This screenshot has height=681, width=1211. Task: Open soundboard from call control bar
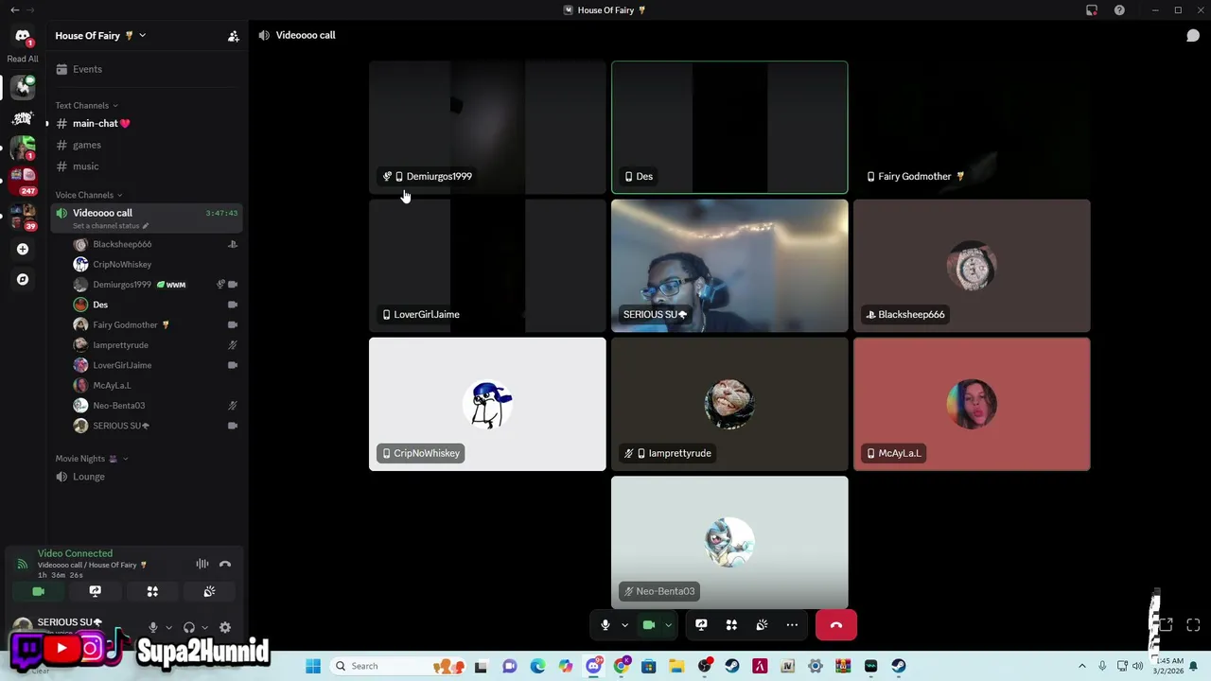(x=762, y=625)
